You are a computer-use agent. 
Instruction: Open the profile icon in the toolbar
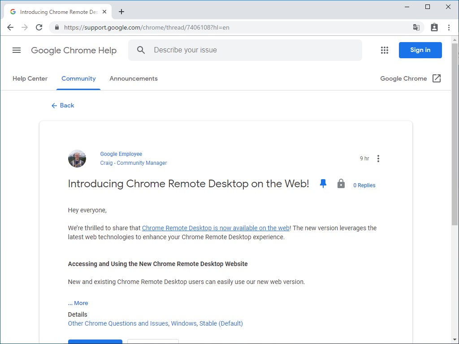point(434,27)
